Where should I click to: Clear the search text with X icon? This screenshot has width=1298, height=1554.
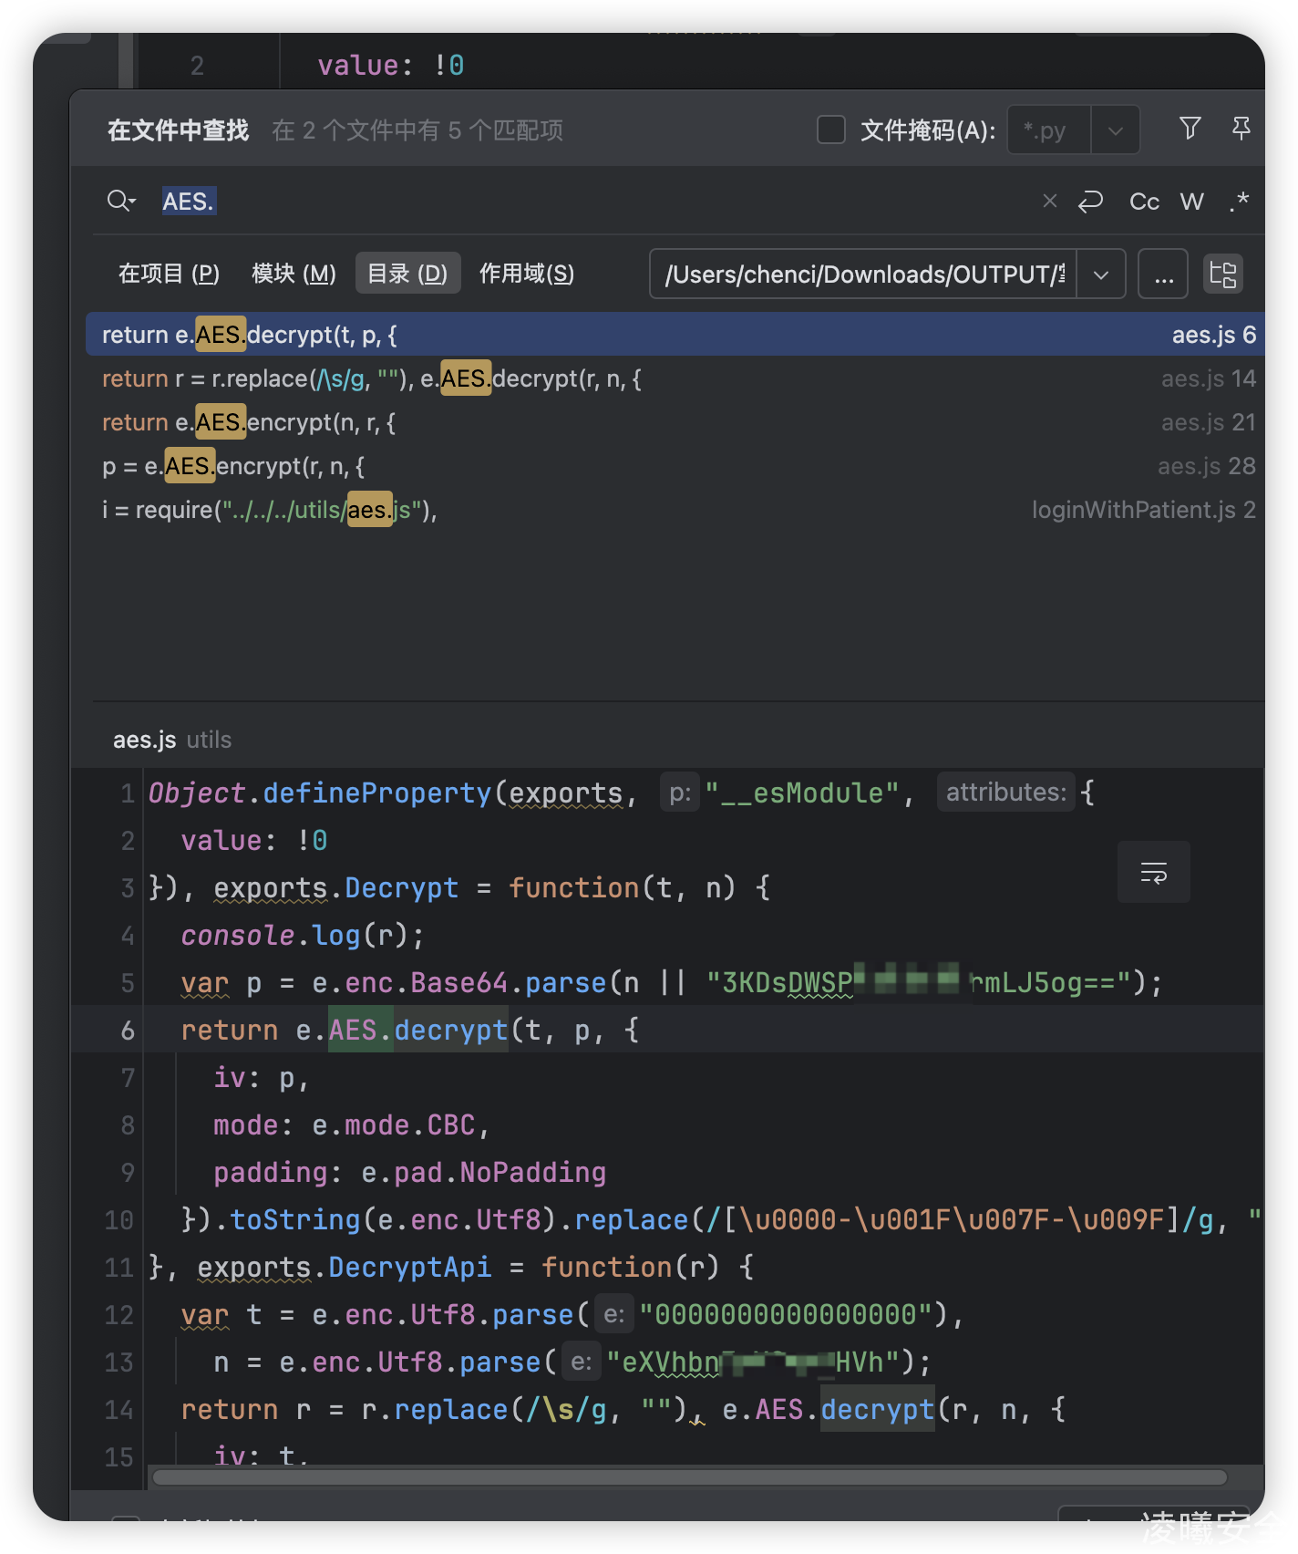[1050, 201]
